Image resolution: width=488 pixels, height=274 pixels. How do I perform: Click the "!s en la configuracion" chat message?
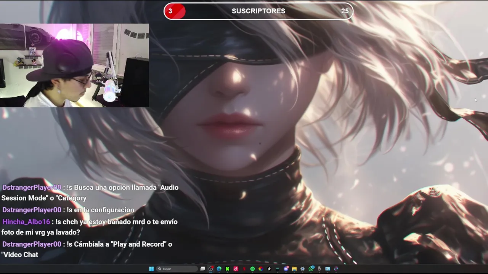click(68, 210)
